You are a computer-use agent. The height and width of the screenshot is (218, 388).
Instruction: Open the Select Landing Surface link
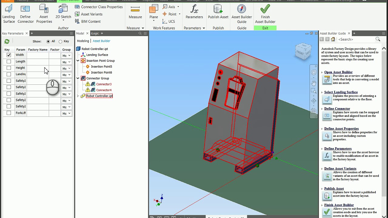[341, 92]
